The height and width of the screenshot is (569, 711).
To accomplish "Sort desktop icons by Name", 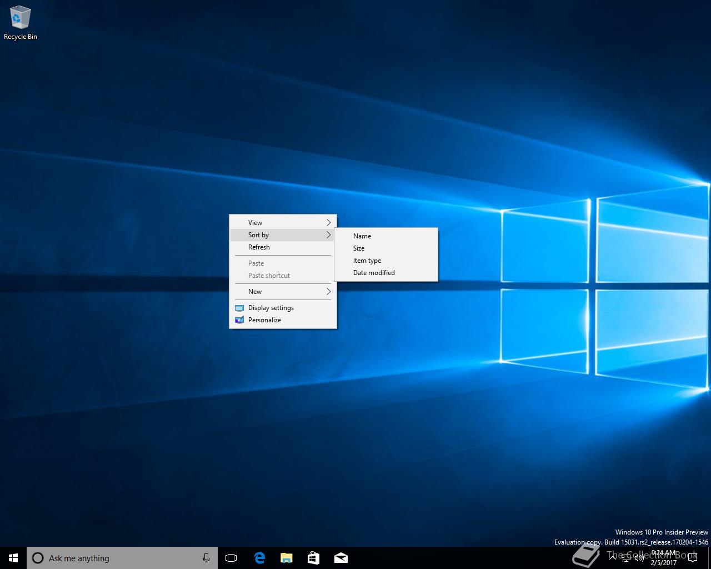I will [386, 236].
